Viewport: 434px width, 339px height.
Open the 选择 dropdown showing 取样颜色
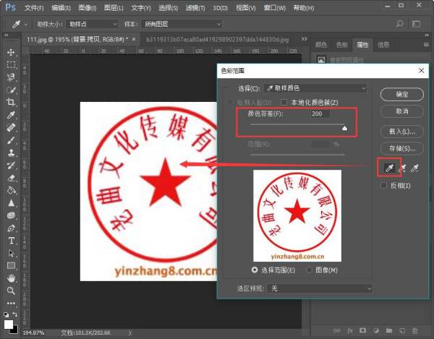pos(315,88)
